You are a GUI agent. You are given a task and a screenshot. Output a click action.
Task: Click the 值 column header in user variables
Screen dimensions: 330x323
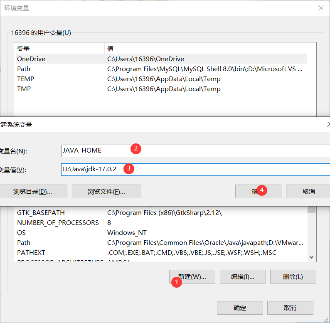tap(206, 48)
